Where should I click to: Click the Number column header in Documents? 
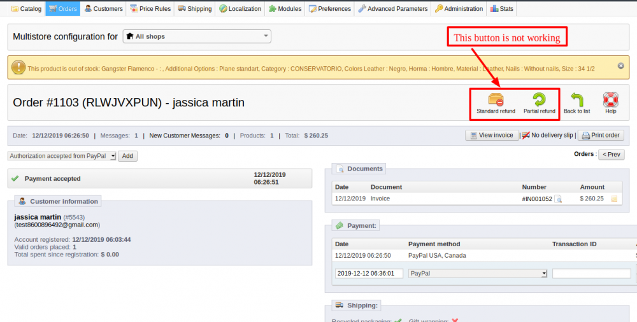coord(534,187)
